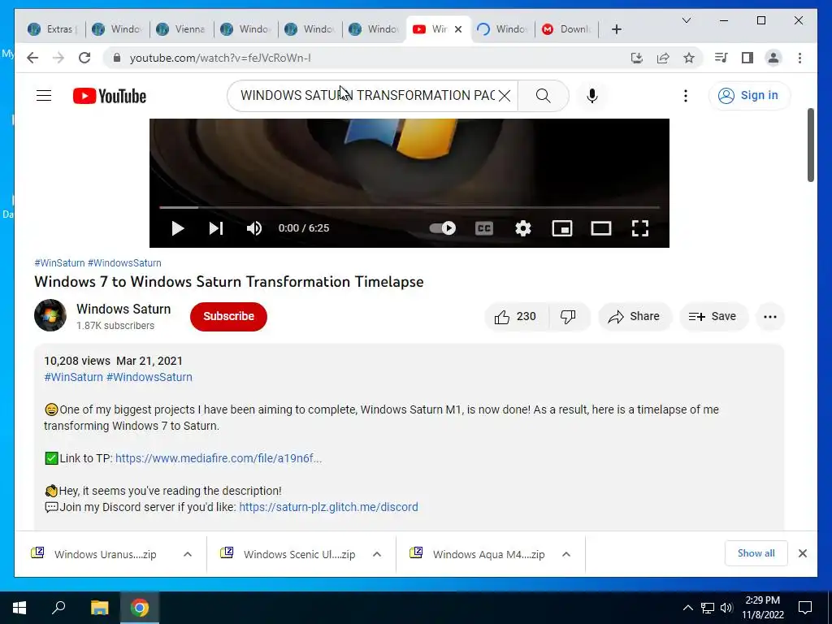832x624 pixels.
Task: Share the video
Action: (635, 317)
